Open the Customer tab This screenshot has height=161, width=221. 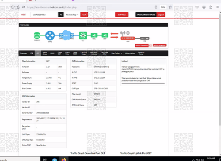[x=23, y=53]
